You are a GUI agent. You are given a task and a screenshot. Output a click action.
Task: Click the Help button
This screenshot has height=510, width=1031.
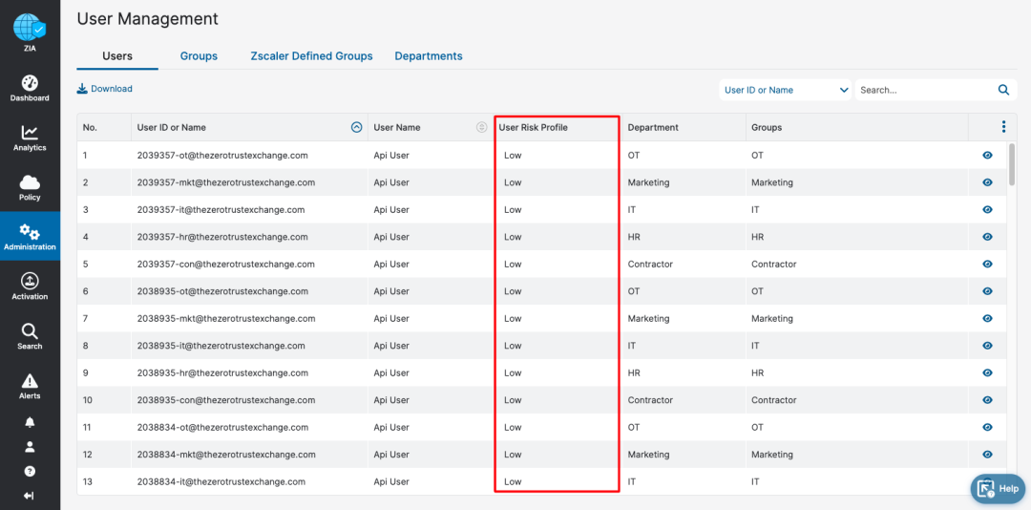(998, 488)
